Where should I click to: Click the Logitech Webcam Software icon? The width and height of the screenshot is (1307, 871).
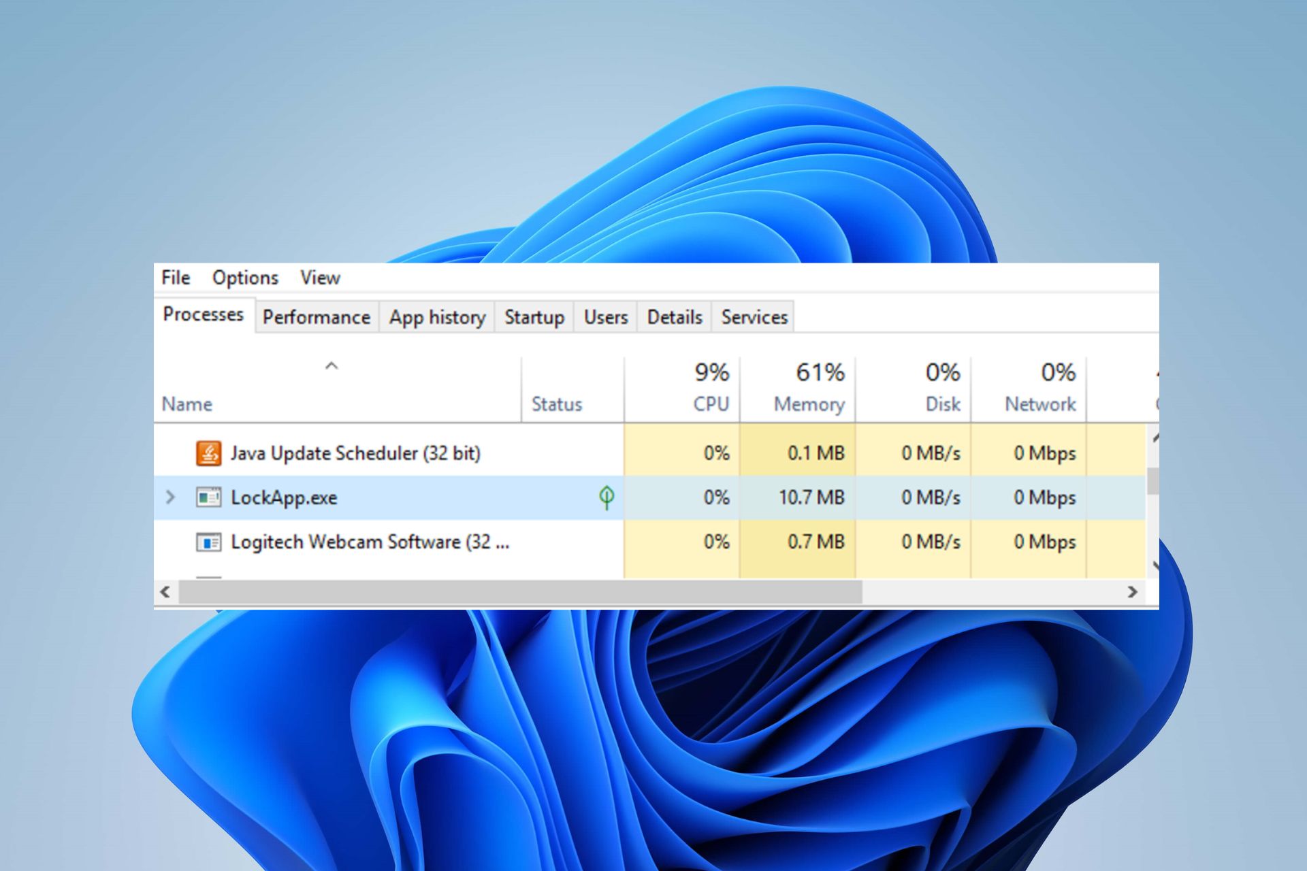coord(210,542)
